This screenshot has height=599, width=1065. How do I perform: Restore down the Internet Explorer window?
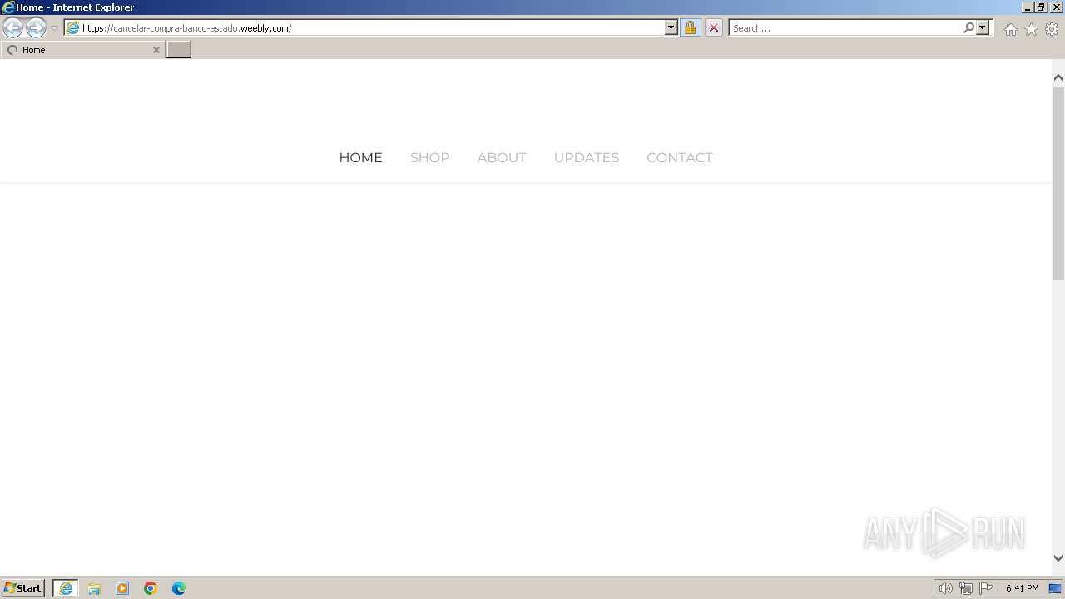[1040, 7]
